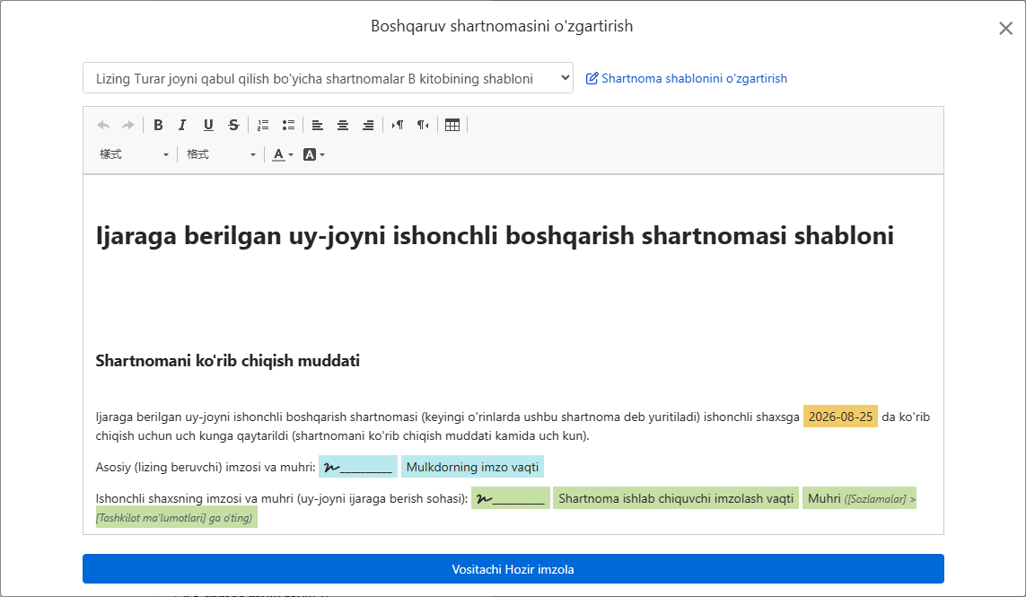
Task: Click the edit pencil icon beside template link
Action: pyautogui.click(x=592, y=79)
